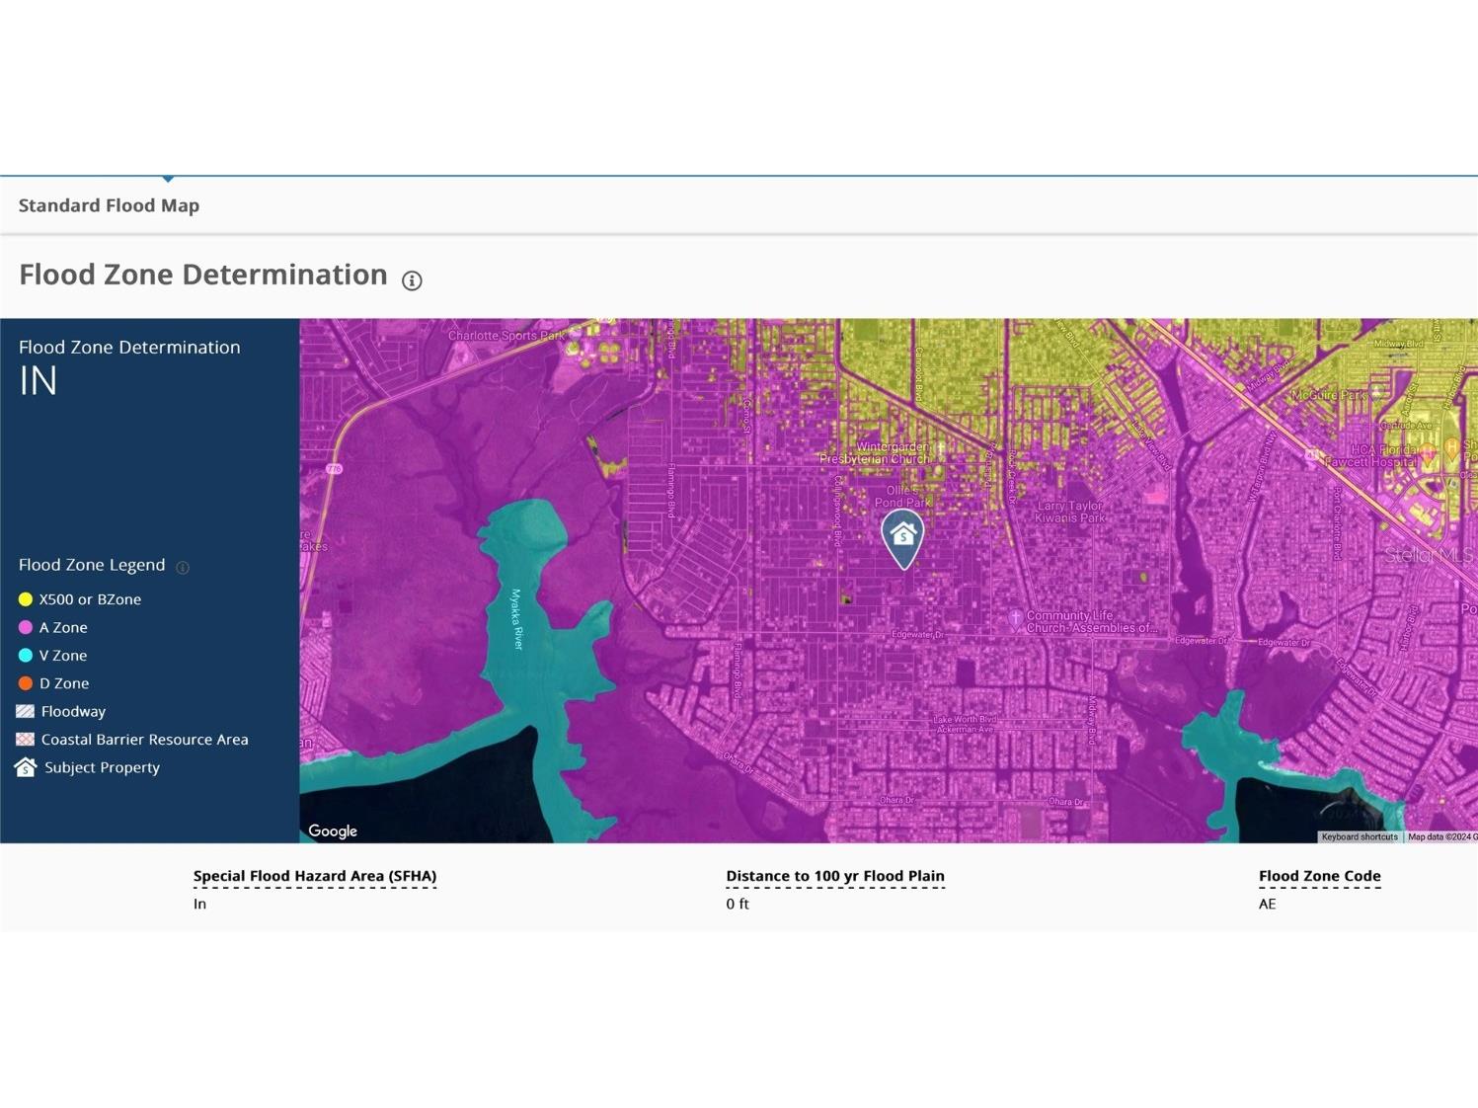Viewport: 1478px width, 1108px height.
Task: Click info icon next to Flood Zone Legend
Action: click(183, 567)
